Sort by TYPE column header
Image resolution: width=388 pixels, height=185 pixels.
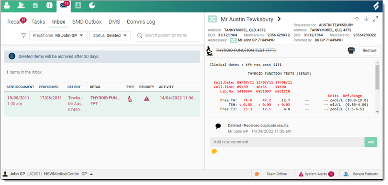click(x=130, y=87)
